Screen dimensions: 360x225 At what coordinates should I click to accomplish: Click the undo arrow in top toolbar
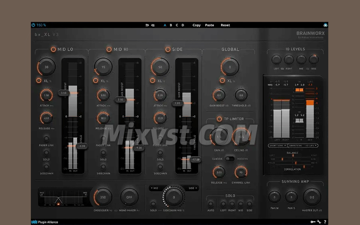(147, 25)
